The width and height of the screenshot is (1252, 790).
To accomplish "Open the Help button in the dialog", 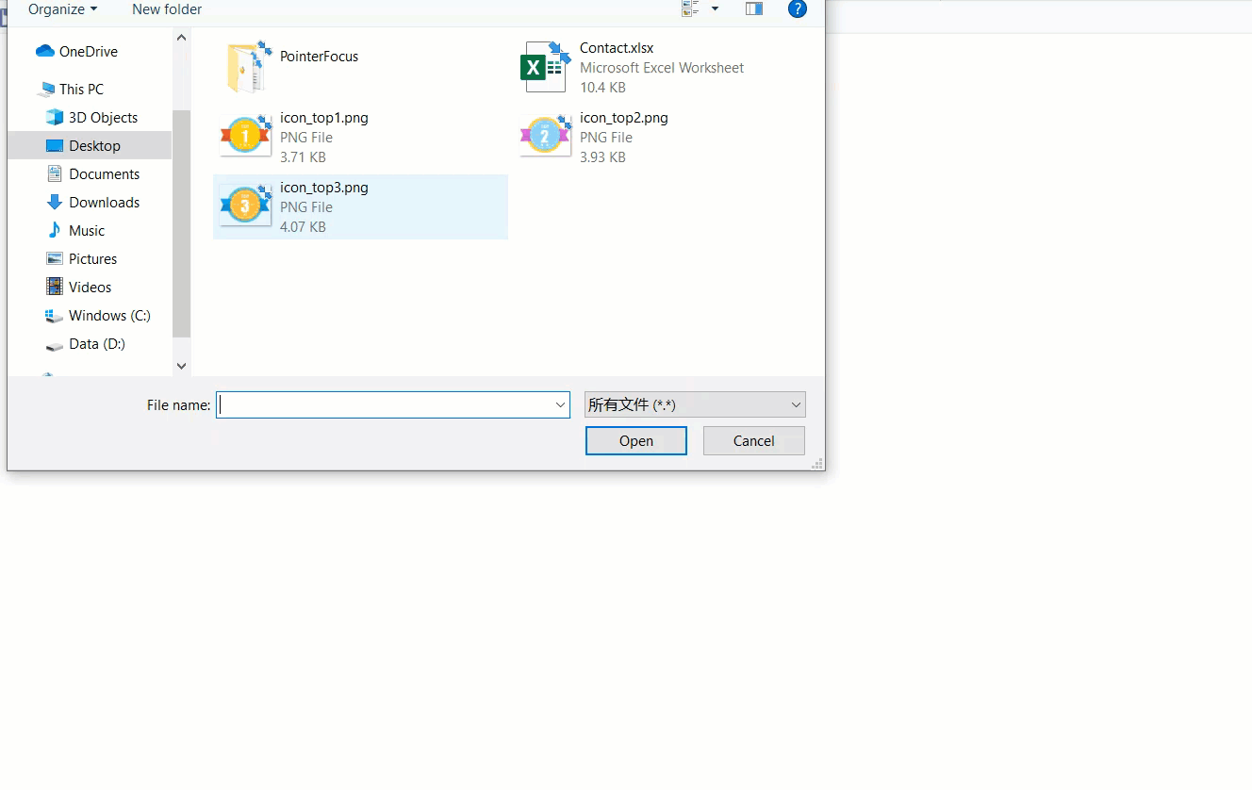I will coord(798,9).
